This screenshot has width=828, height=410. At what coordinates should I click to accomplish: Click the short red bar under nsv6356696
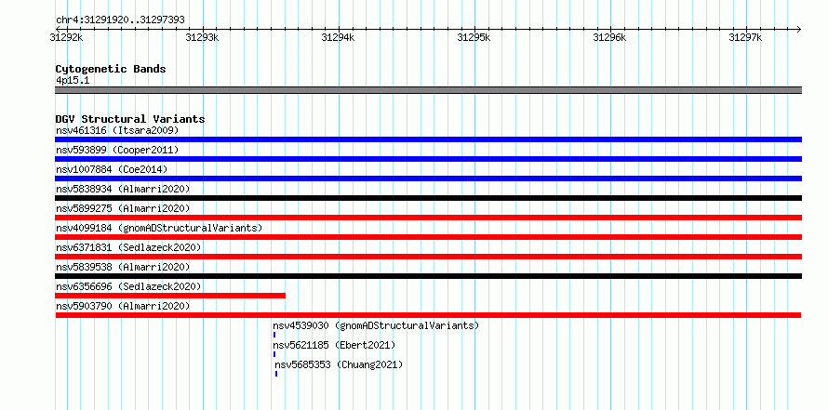170,296
